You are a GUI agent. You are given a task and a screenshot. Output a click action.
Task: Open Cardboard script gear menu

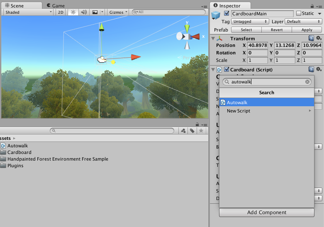319,69
